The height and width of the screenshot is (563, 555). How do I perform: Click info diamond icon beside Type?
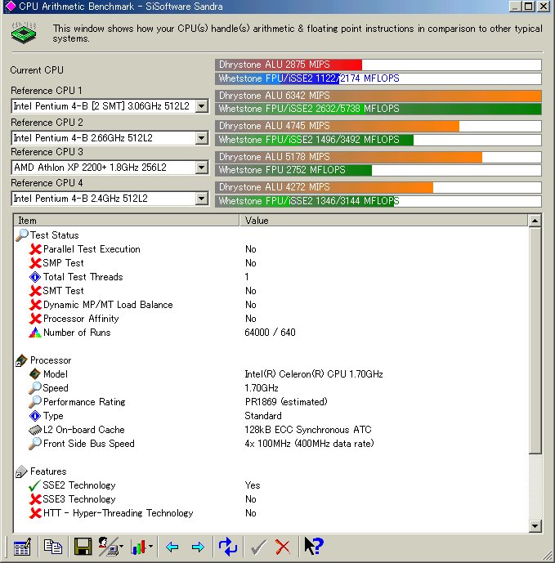click(x=35, y=416)
